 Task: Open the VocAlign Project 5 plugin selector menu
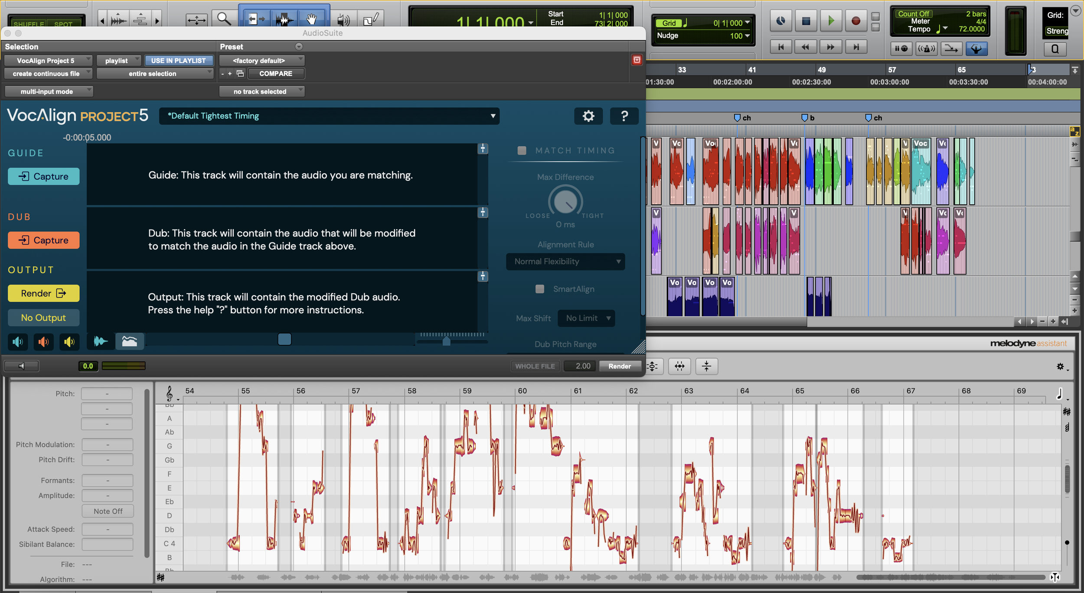coord(48,61)
